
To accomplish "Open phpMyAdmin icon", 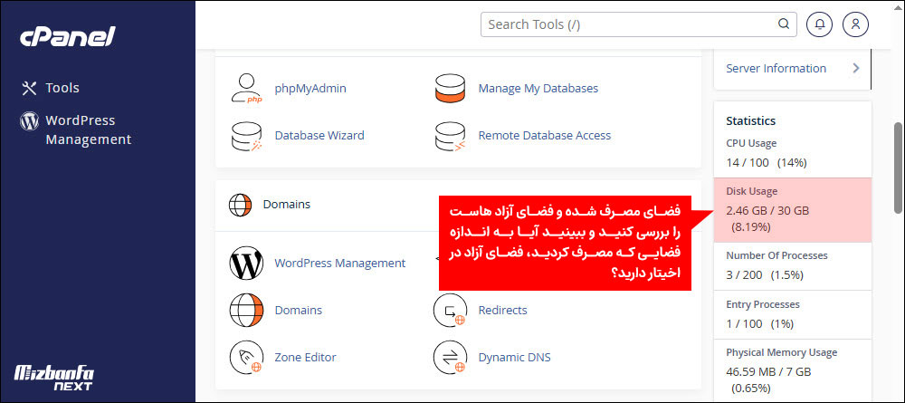I will click(246, 89).
